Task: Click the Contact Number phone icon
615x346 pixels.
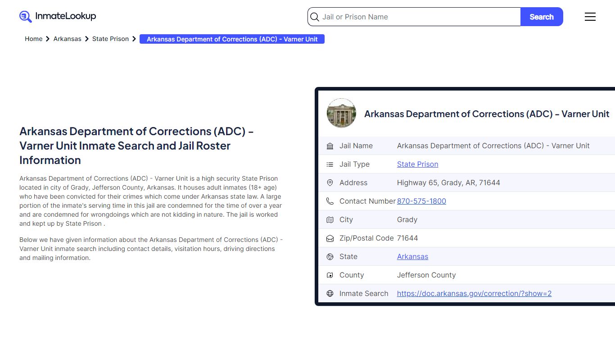Action: (x=330, y=201)
